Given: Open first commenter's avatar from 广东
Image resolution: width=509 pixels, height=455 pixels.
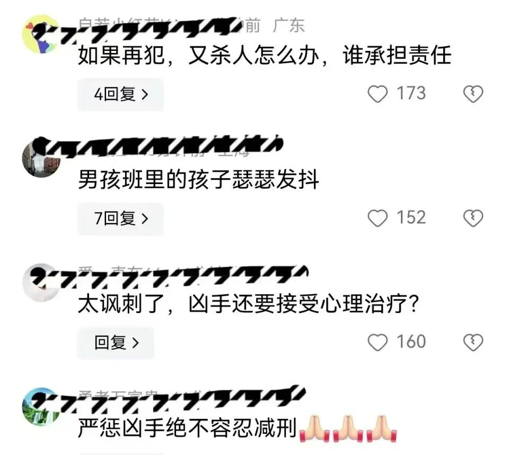Looking at the screenshot, I should pyautogui.click(x=41, y=34).
